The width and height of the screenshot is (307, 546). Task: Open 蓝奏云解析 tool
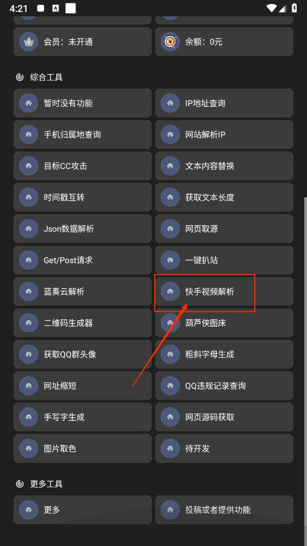tap(83, 291)
